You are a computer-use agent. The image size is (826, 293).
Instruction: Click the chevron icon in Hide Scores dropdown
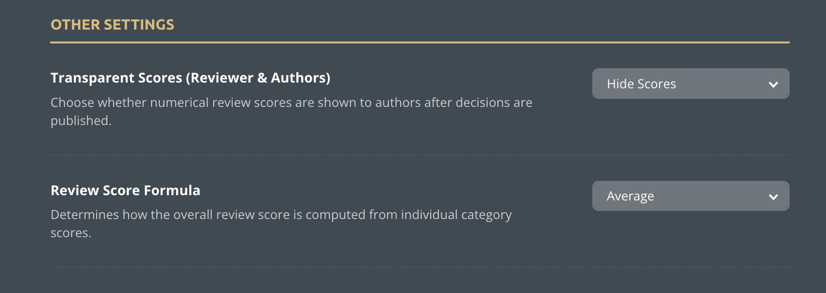click(x=773, y=84)
